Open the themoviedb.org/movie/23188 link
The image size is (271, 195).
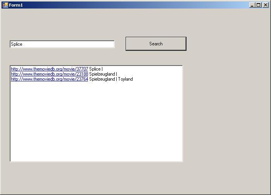point(49,74)
